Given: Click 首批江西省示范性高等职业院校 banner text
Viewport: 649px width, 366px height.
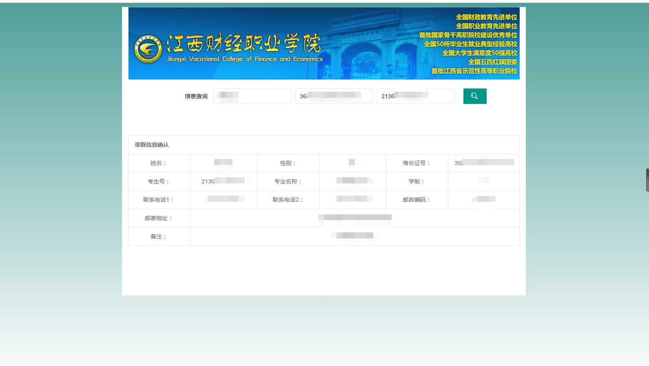Looking at the screenshot, I should (474, 71).
